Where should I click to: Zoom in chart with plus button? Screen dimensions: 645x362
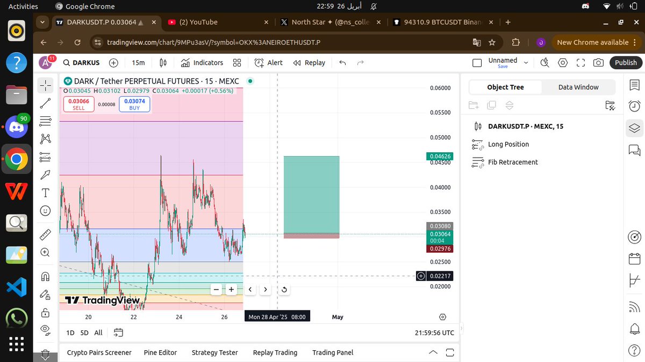point(231,290)
